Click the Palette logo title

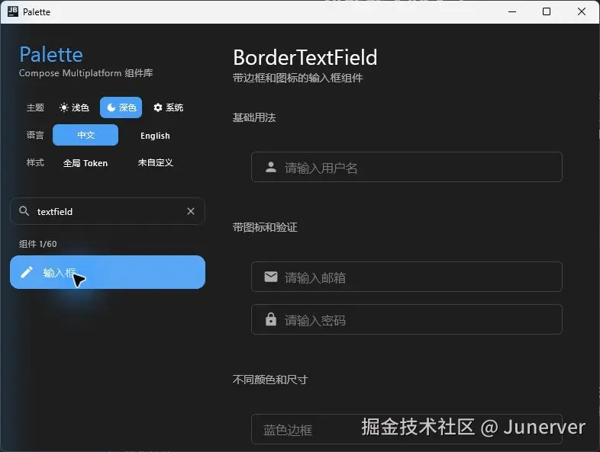[51, 54]
